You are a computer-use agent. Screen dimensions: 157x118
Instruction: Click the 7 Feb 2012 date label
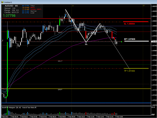click(5, 117)
